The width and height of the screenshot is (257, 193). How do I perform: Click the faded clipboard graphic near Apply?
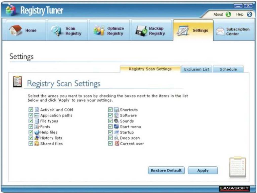pos(238,167)
